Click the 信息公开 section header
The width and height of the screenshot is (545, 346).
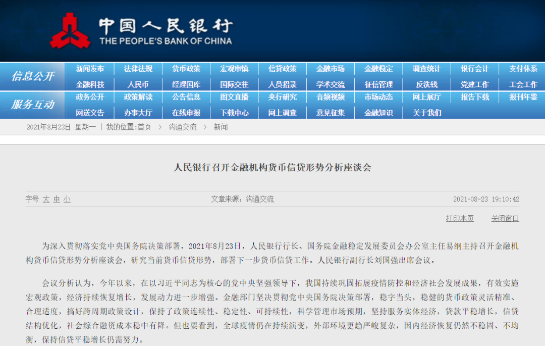pyautogui.click(x=33, y=76)
